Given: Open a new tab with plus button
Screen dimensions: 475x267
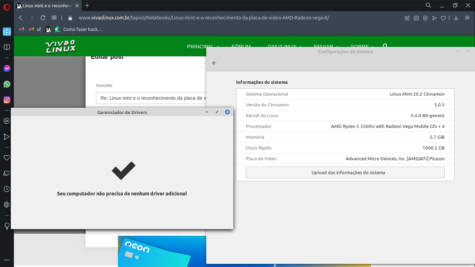Looking at the screenshot, I should [87, 6].
